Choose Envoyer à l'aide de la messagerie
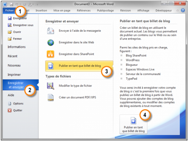The height and width of the screenshot is (141, 188). coord(79,31)
